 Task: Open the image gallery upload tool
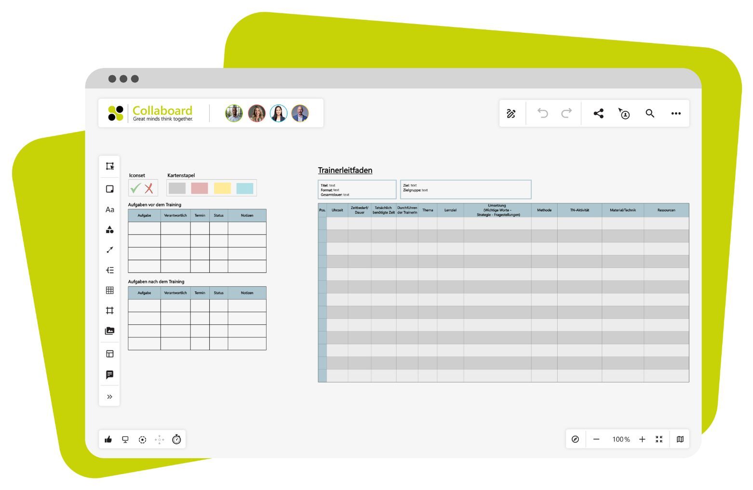(109, 331)
